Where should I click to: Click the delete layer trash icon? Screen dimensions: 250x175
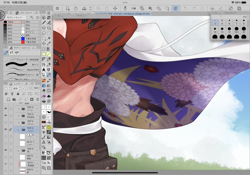(x=37, y=99)
